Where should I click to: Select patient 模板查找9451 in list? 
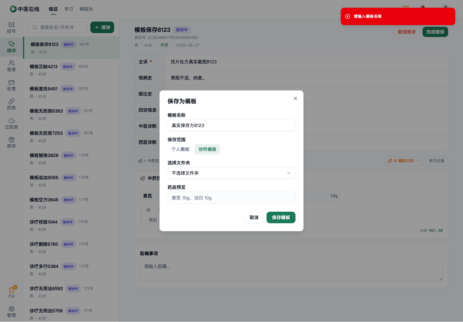pos(71,92)
